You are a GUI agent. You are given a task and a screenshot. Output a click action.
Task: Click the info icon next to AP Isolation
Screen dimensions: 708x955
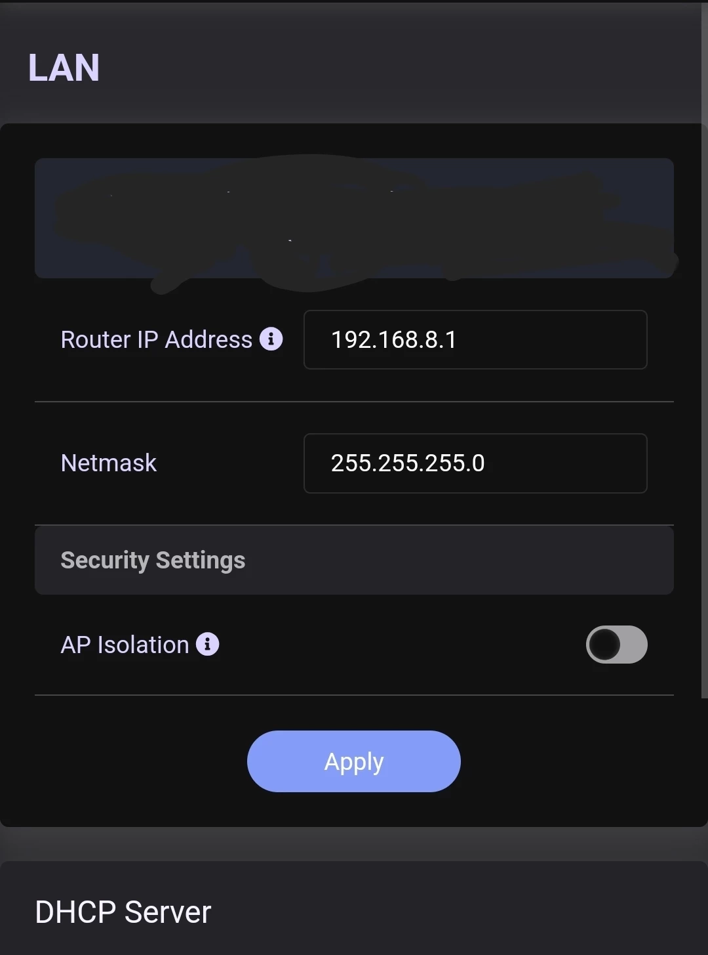(x=207, y=644)
